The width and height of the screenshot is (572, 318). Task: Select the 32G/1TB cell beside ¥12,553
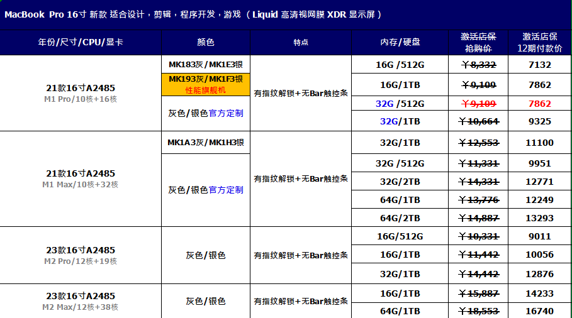400,143
